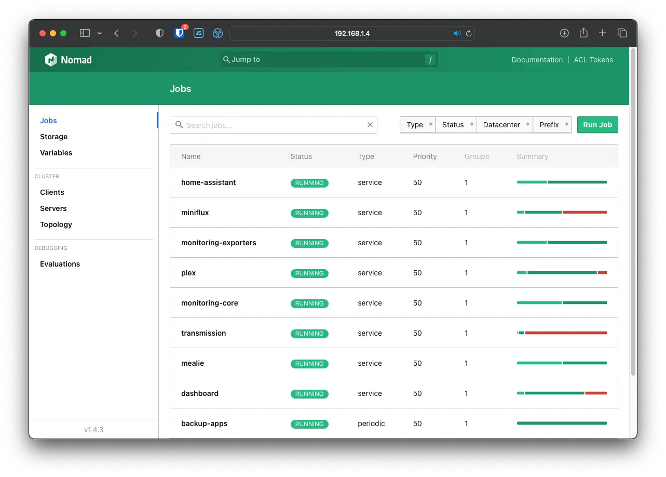Expand the Datacenter filter dropdown
The image size is (666, 477).
coord(505,125)
